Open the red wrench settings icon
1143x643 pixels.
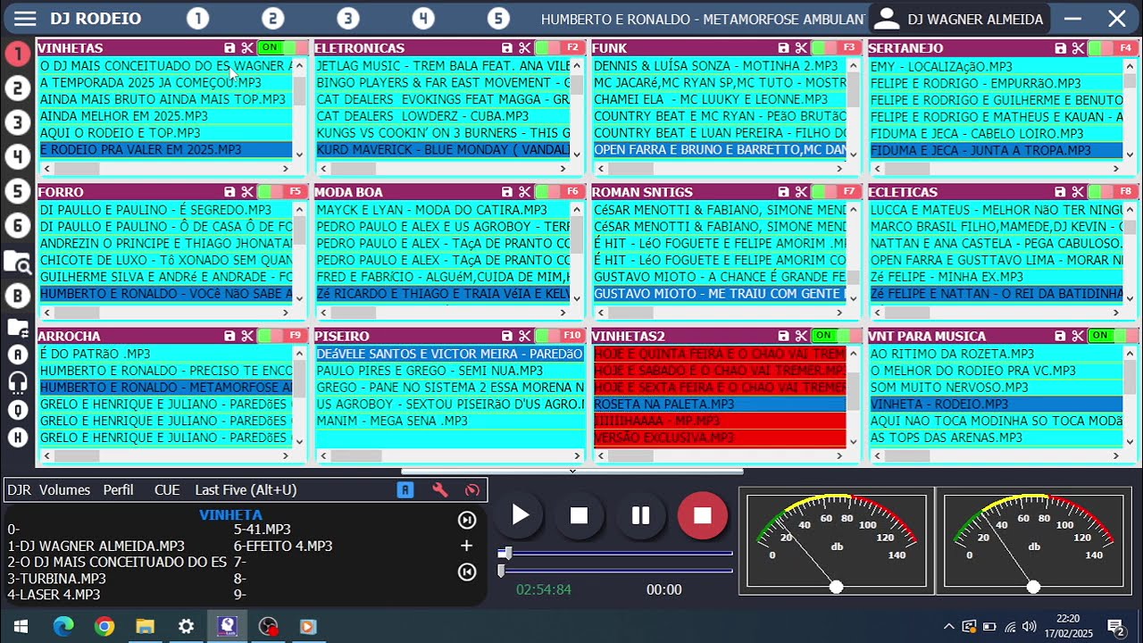tap(439, 489)
